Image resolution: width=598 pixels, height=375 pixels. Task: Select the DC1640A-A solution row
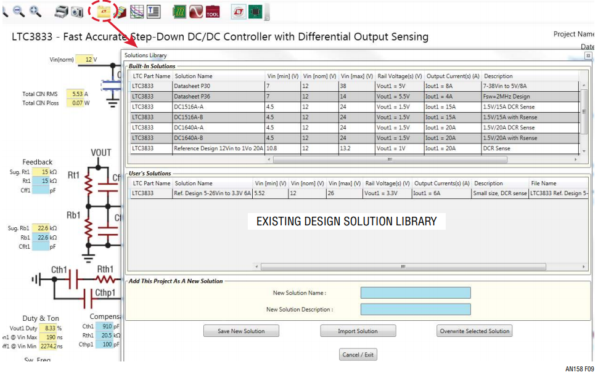354,127
